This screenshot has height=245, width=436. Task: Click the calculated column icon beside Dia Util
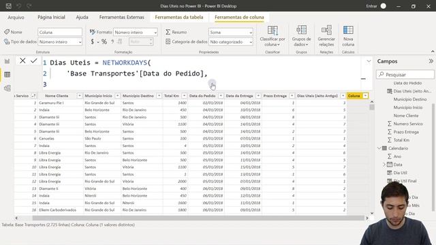coord(389,173)
